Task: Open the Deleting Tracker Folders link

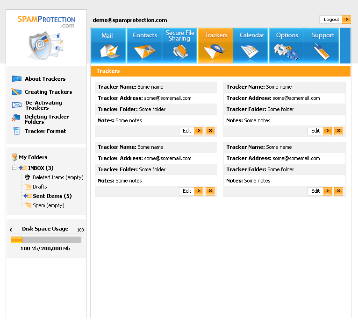Action: pyautogui.click(x=47, y=119)
